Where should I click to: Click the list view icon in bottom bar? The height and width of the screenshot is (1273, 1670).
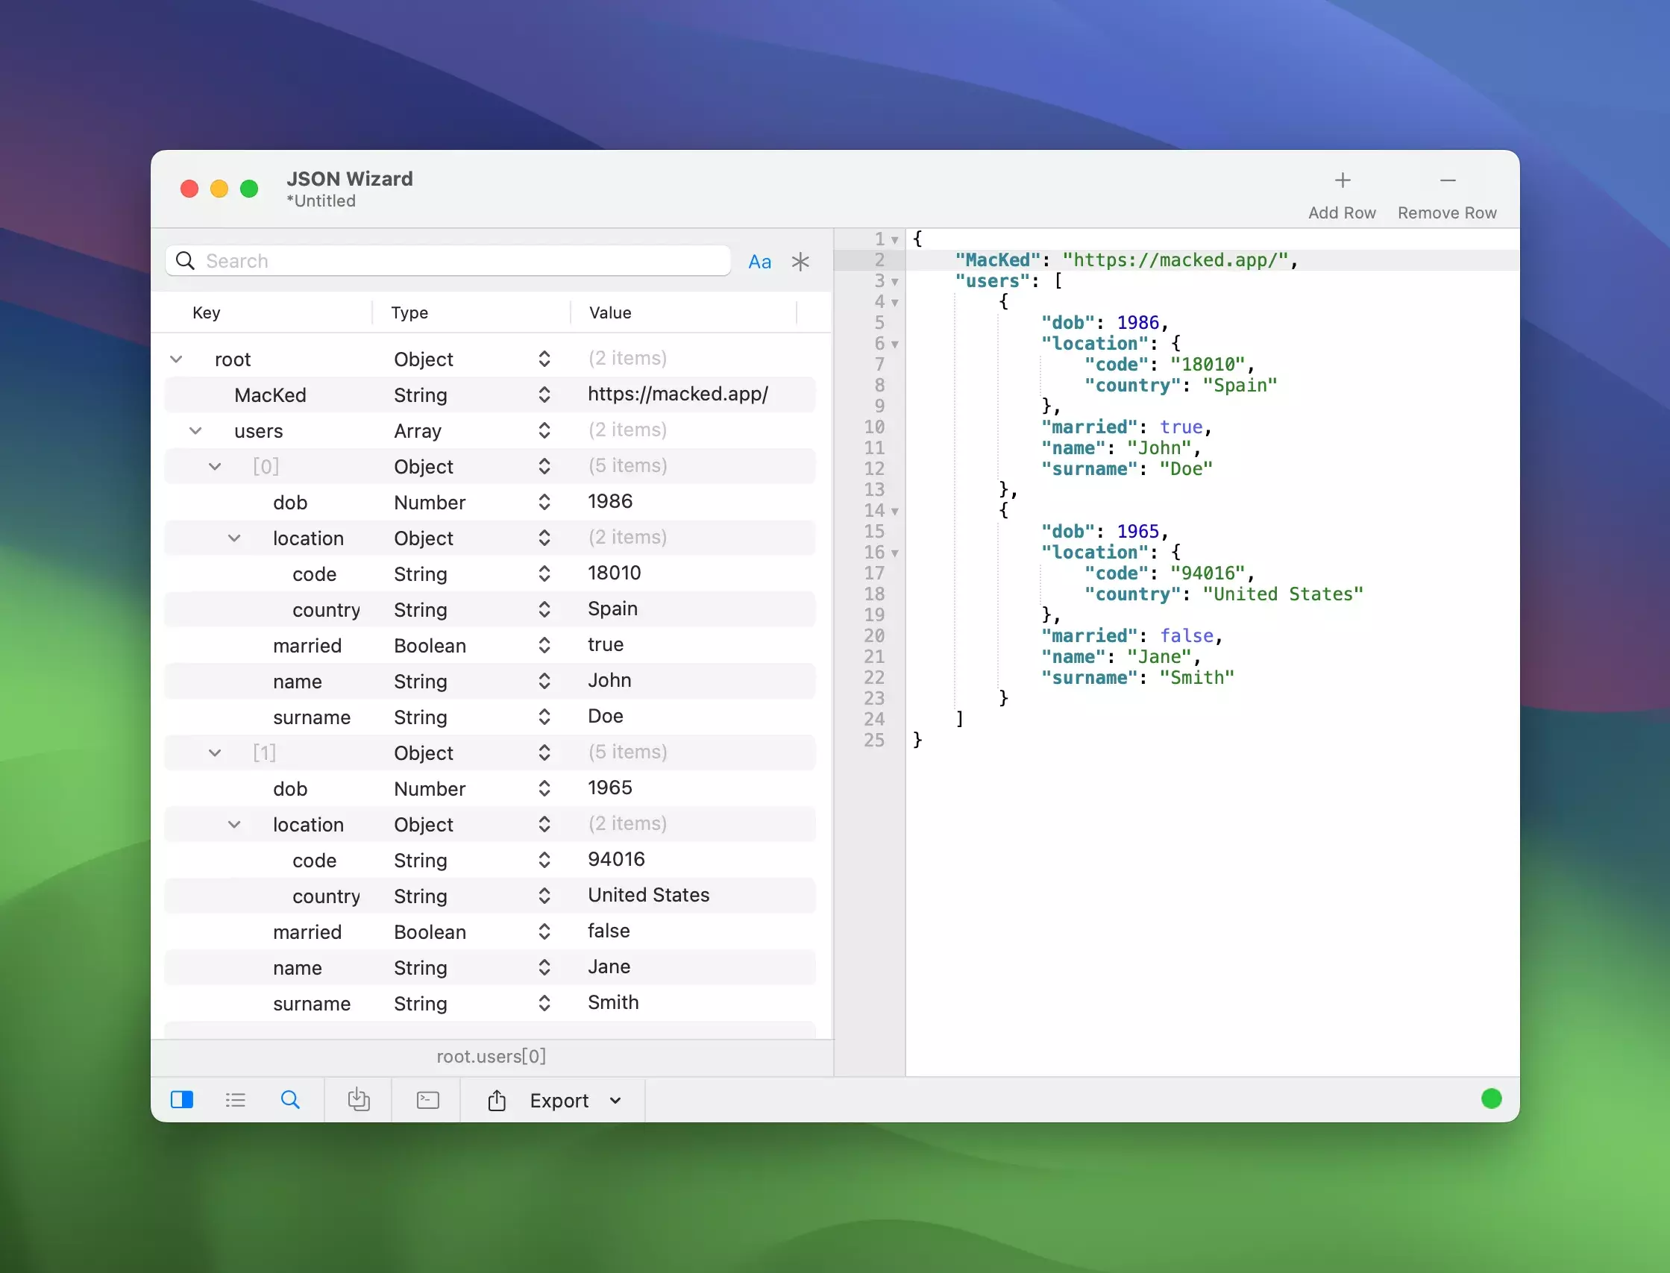[x=236, y=1099]
